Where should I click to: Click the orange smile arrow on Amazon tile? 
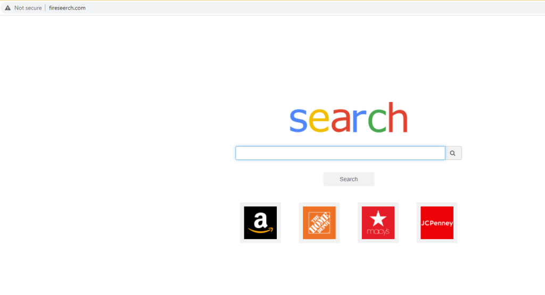tap(261, 231)
